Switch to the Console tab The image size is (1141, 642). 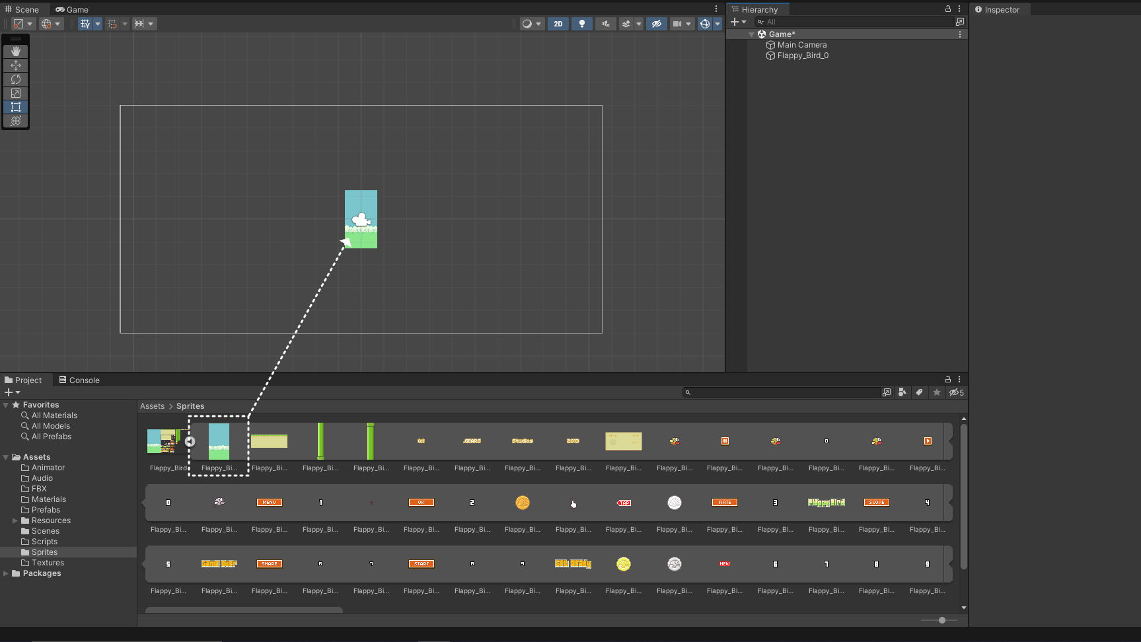[x=79, y=380]
